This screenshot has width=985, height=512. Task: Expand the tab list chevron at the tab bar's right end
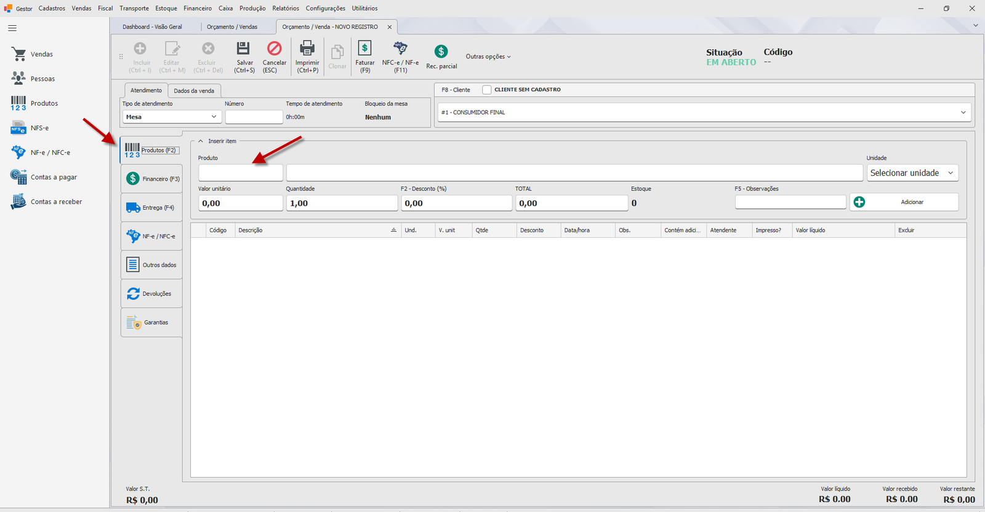pos(976,25)
